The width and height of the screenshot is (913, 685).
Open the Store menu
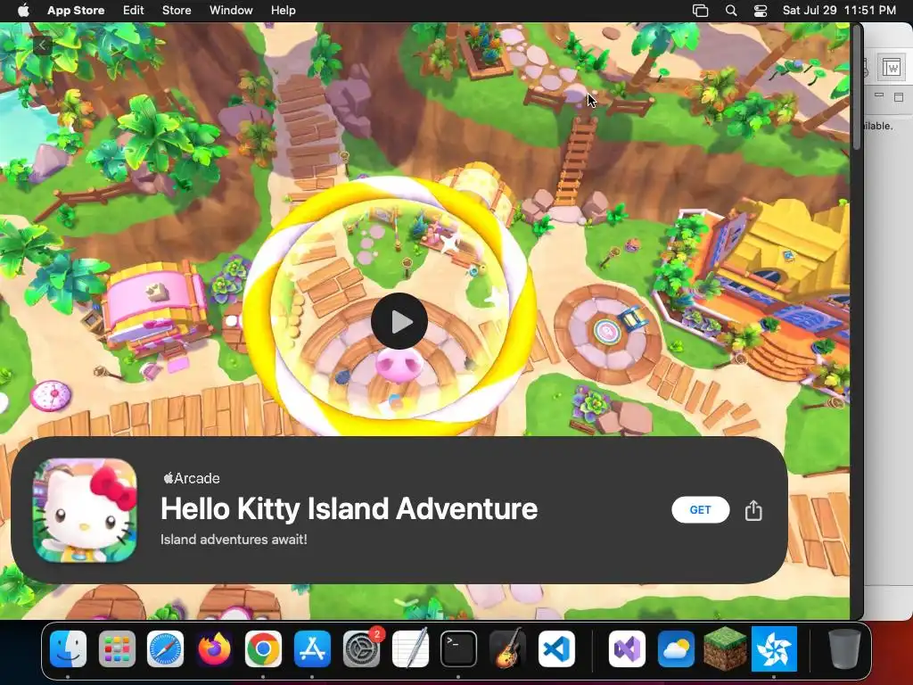[x=177, y=11]
